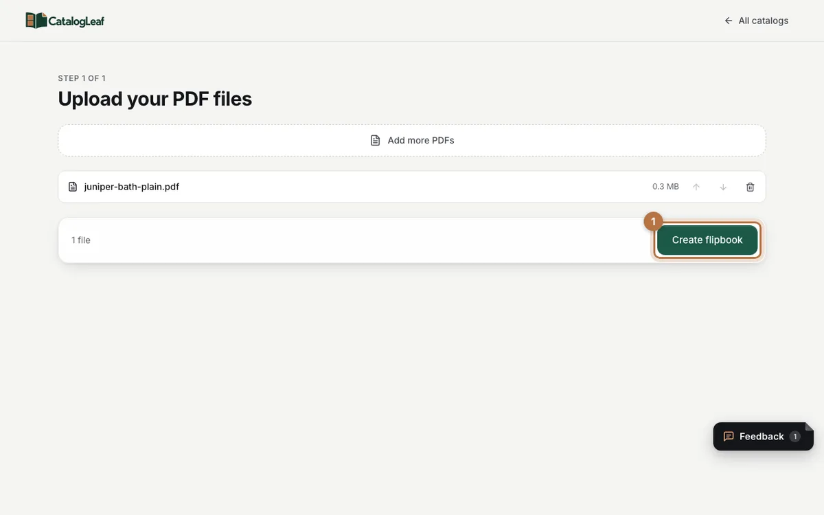Select the juniper-bath-plain.pdf file name
The width and height of the screenshot is (824, 515).
click(x=132, y=187)
